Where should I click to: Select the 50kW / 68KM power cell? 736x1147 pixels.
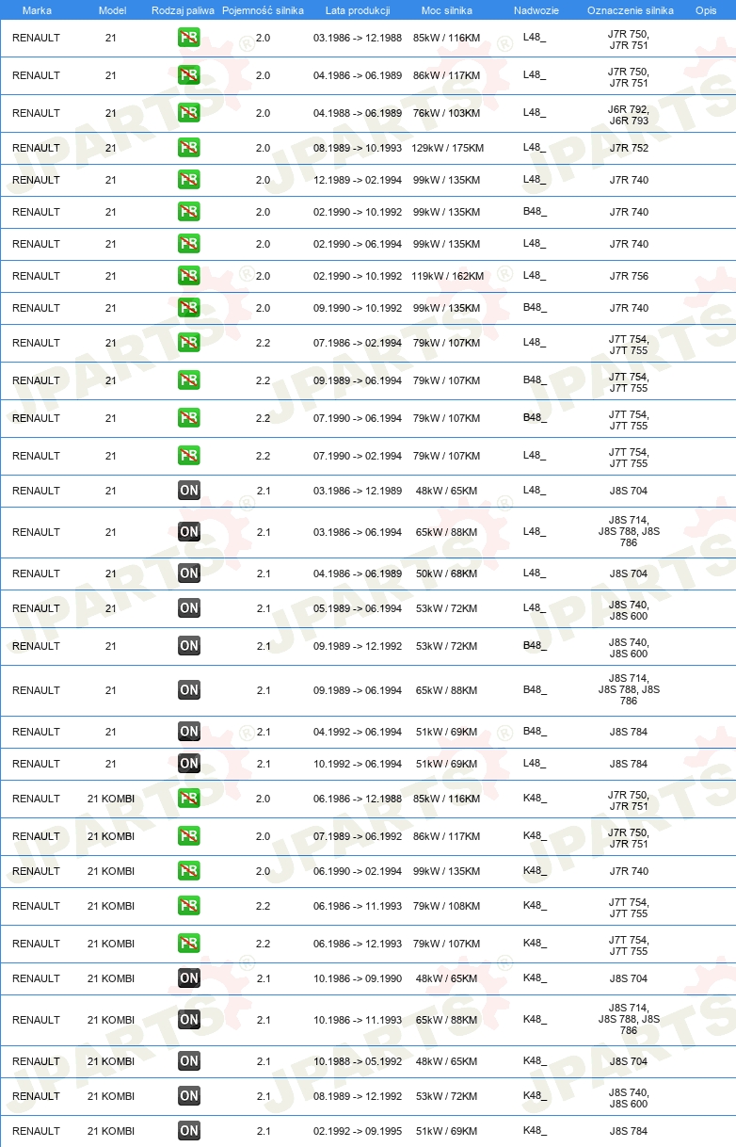coord(446,573)
